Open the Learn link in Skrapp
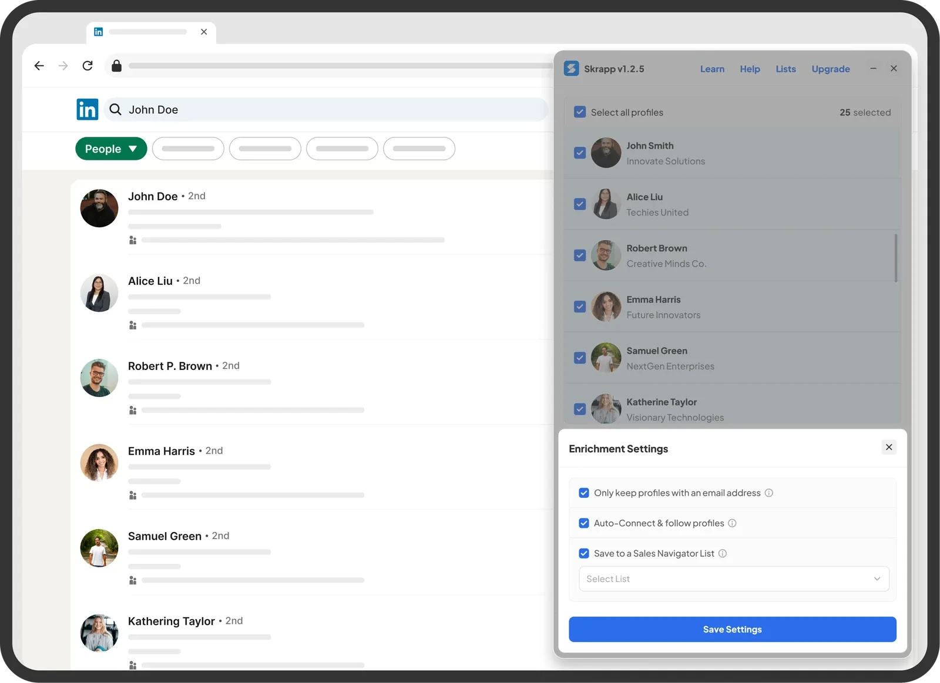940x683 pixels. coord(712,69)
